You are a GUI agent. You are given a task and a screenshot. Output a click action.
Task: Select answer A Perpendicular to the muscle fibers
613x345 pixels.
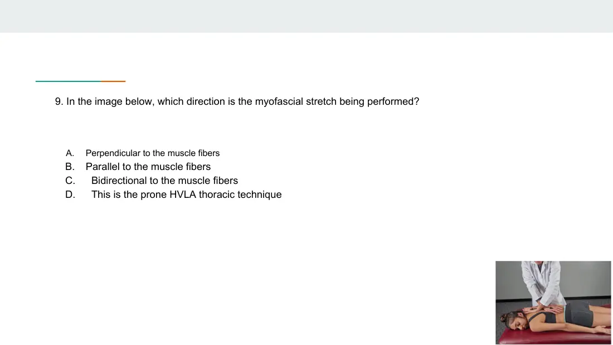(x=153, y=153)
